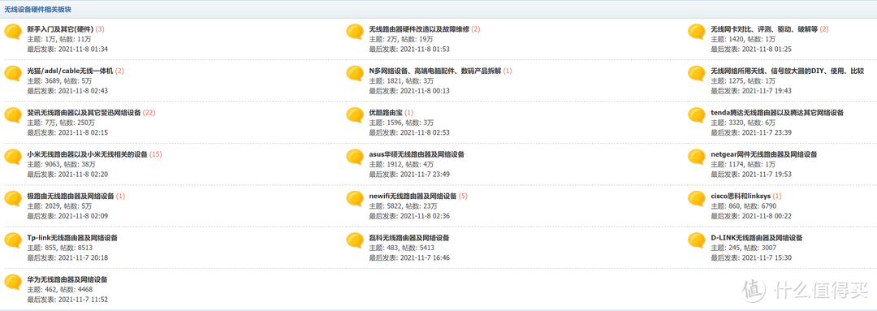Open last post dated 2021-11-8 00:13
The width and height of the screenshot is (877, 311).
pyautogui.click(x=425, y=91)
